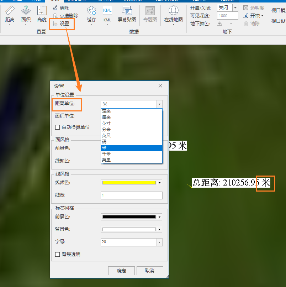Choose 毫米 from the unit list

coord(132,111)
